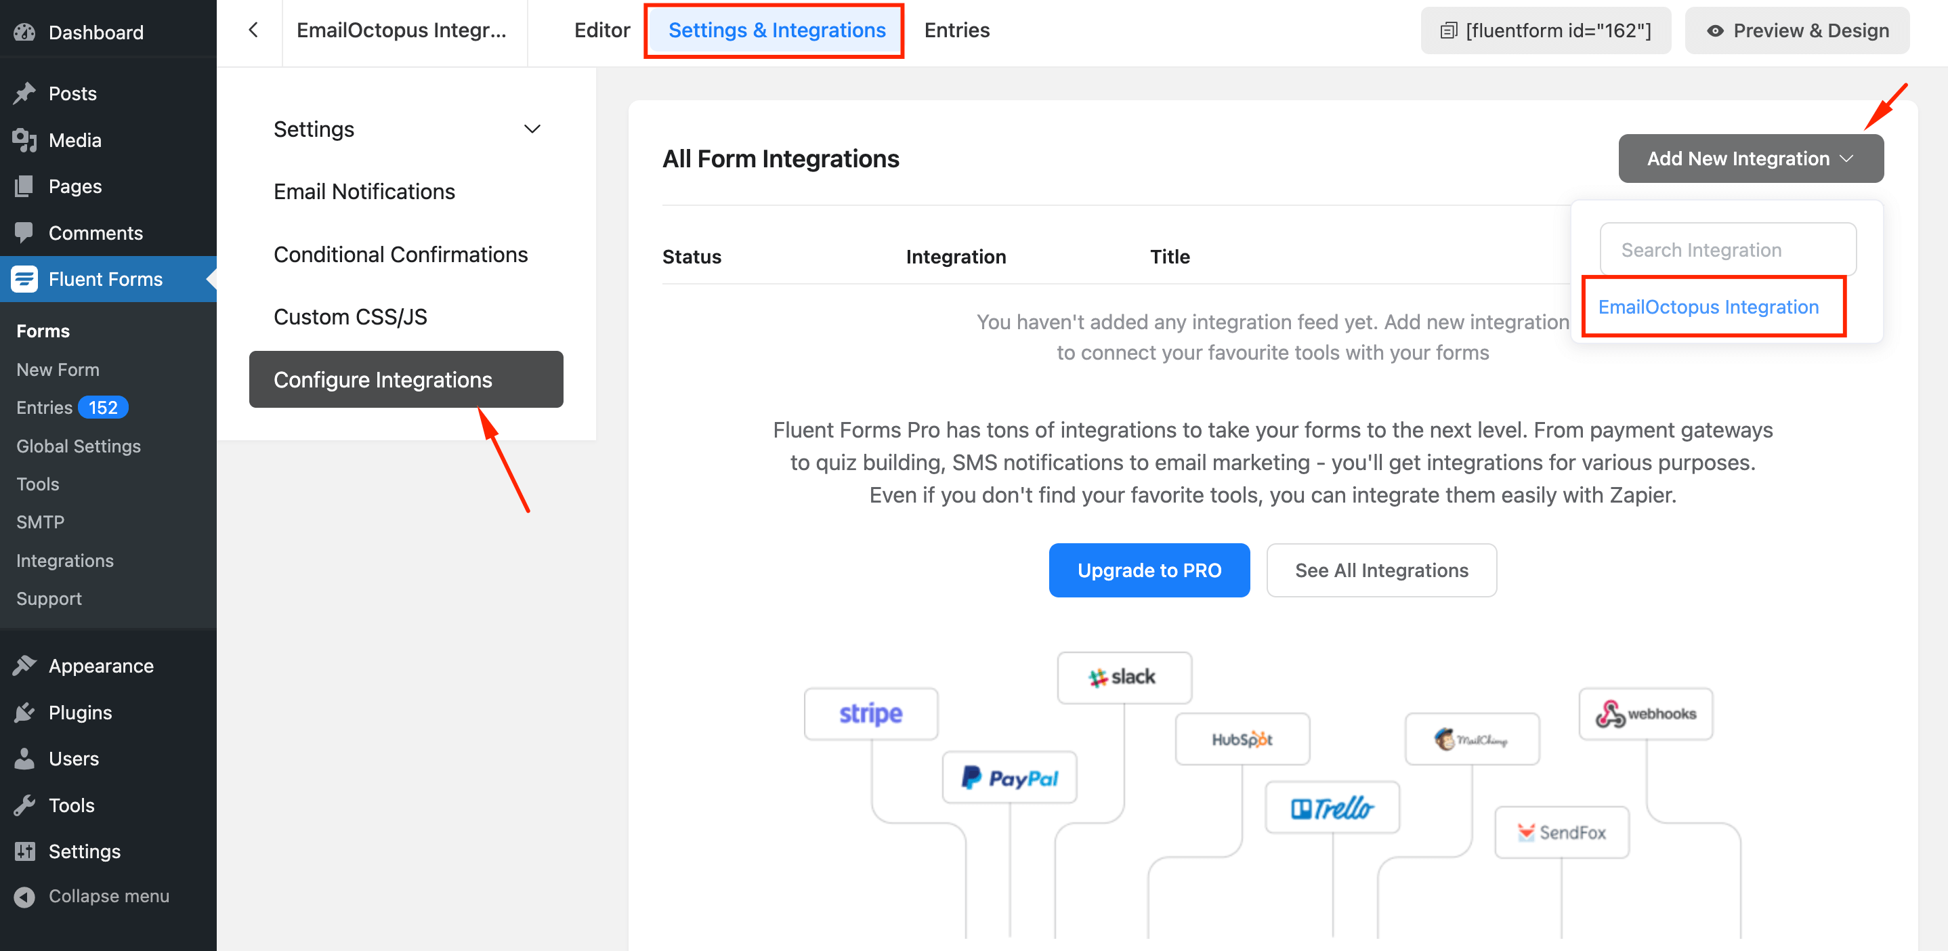Copy the fluentform id=162 shortcode
The width and height of the screenshot is (1948, 951).
(x=1545, y=31)
